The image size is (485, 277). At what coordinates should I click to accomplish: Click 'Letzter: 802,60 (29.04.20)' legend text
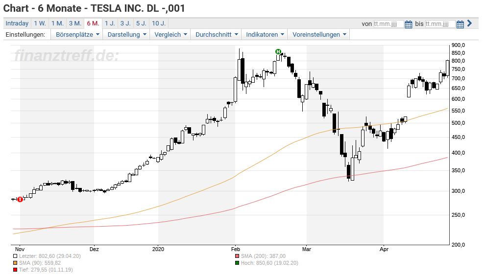coord(50,256)
